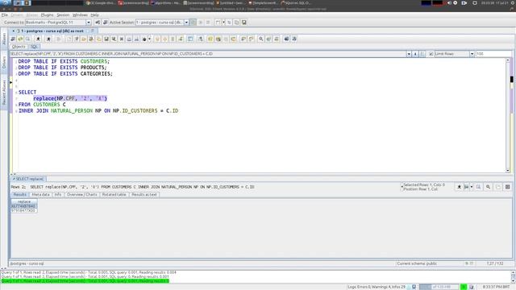The image size is (516, 290).
Task: Click the Limit Rows value field showing 100
Action: (493, 54)
